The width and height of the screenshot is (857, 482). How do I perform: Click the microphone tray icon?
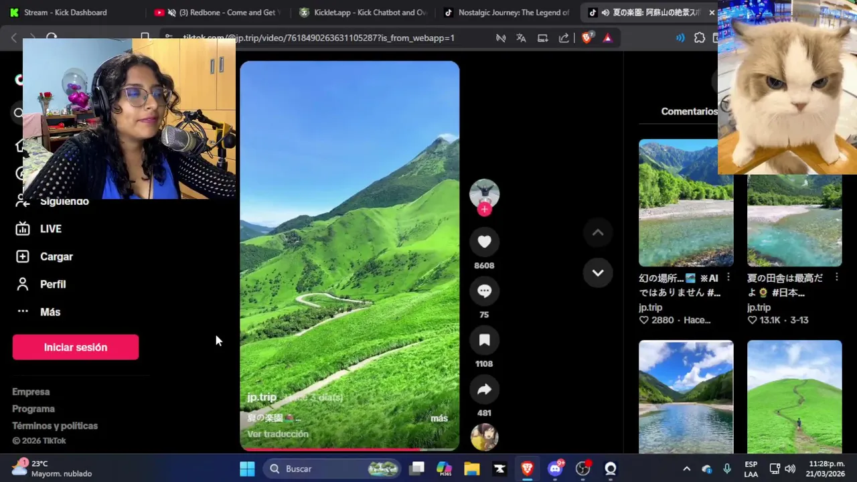coord(727,469)
